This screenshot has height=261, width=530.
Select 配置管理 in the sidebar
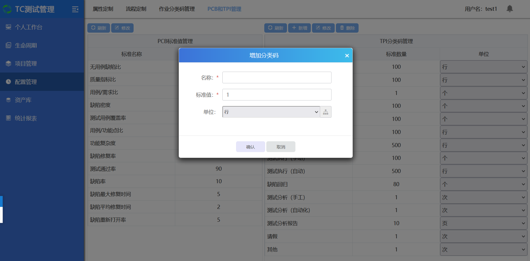26,82
